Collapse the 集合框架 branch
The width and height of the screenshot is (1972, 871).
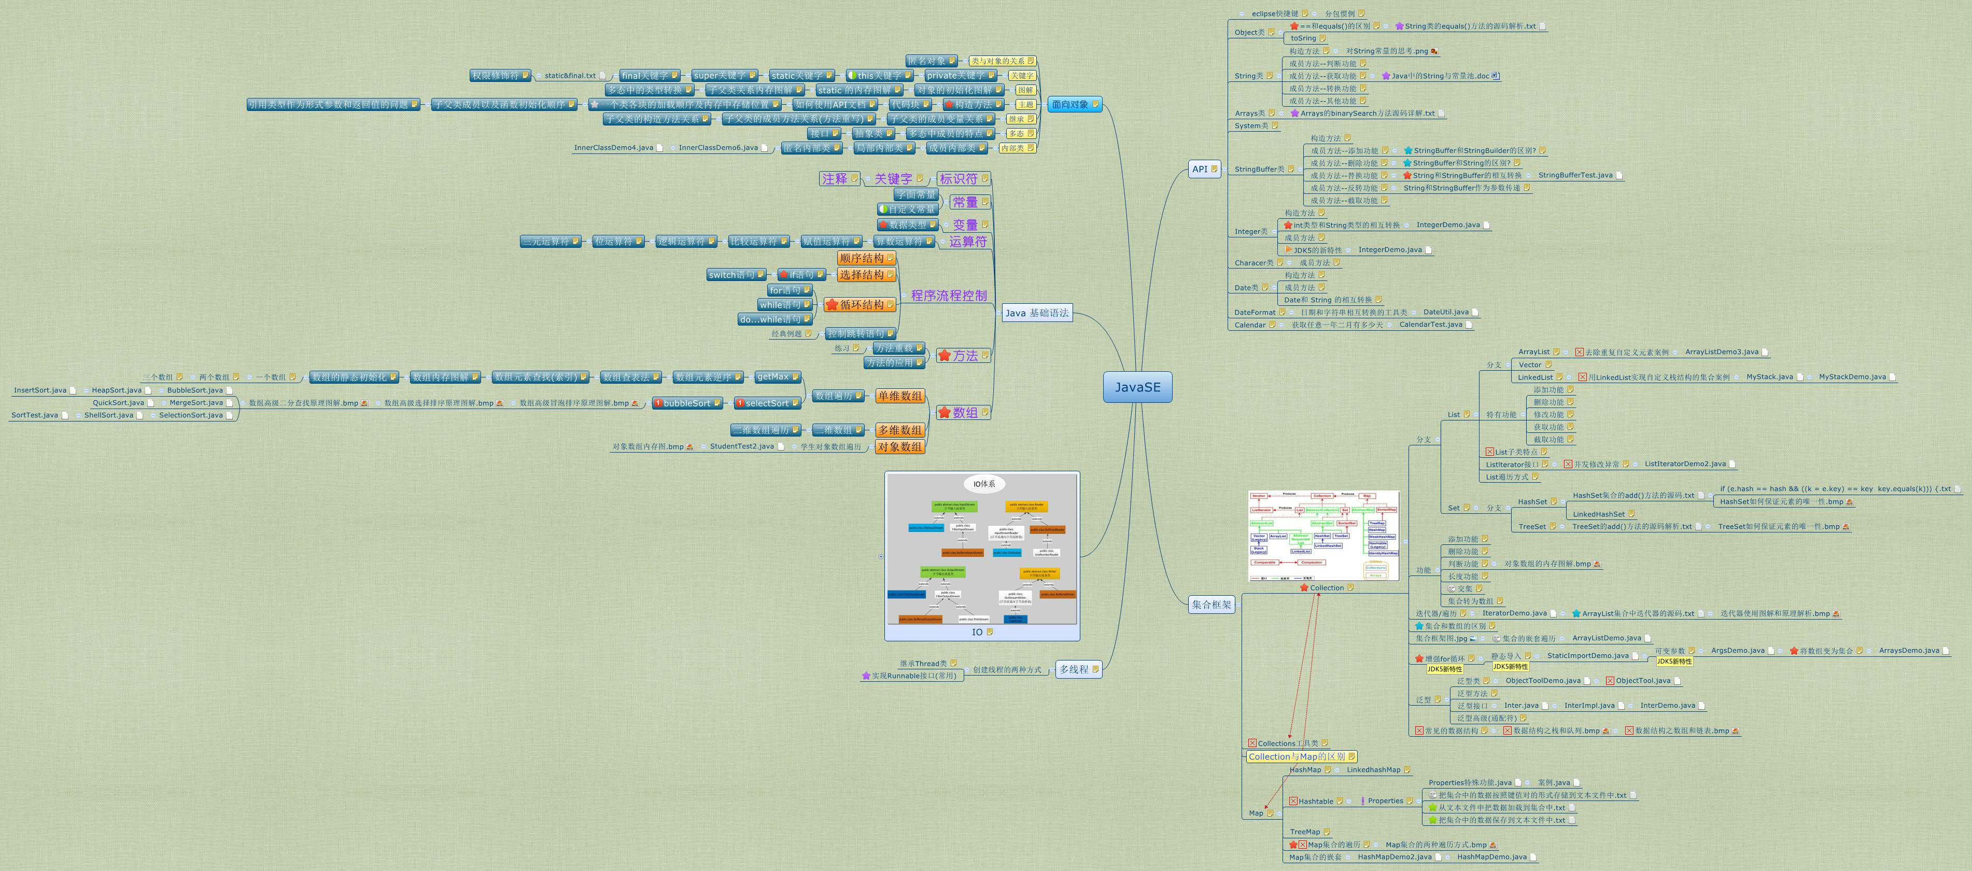coord(1239,605)
